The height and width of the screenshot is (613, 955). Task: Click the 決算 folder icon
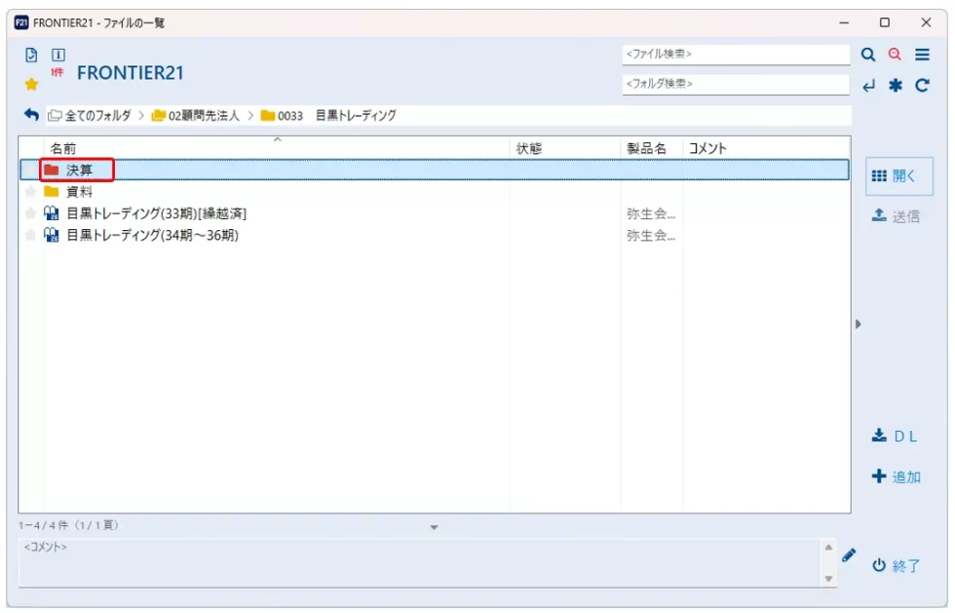(x=51, y=170)
